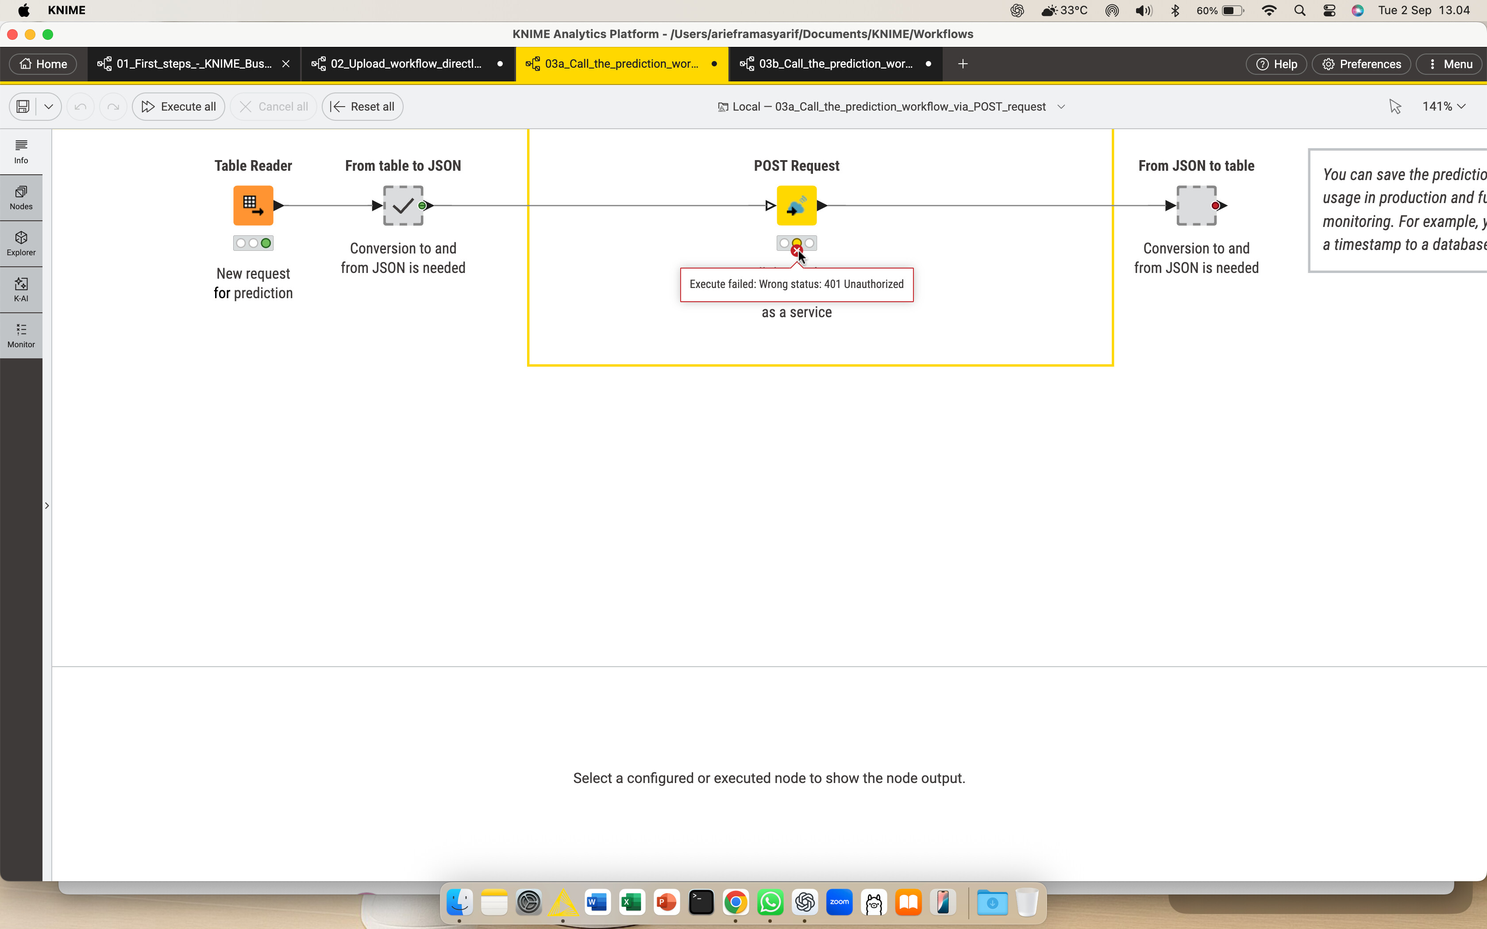
Task: Open the Nodes sidebar panel
Action: [x=21, y=198]
